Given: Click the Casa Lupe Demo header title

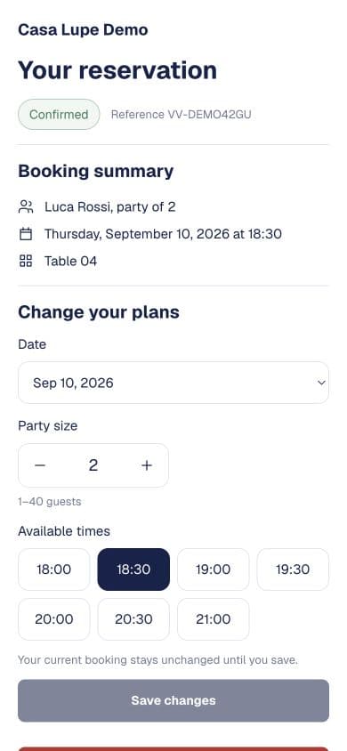Looking at the screenshot, I should coord(83,29).
